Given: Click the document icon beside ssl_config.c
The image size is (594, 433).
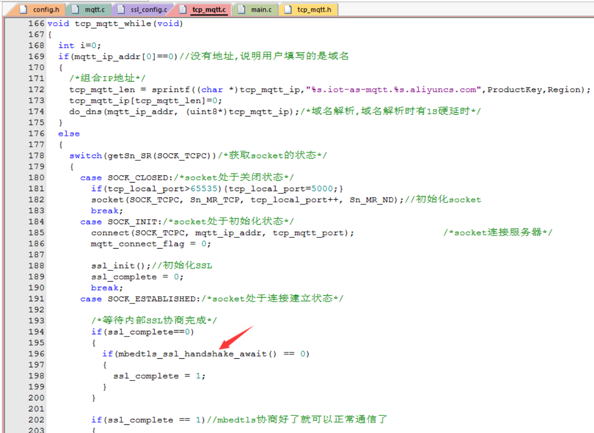Looking at the screenshot, I should tap(121, 10).
